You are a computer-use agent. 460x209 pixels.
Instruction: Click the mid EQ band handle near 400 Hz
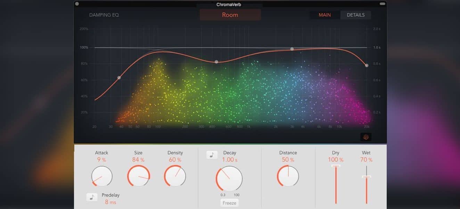[x=216, y=62]
